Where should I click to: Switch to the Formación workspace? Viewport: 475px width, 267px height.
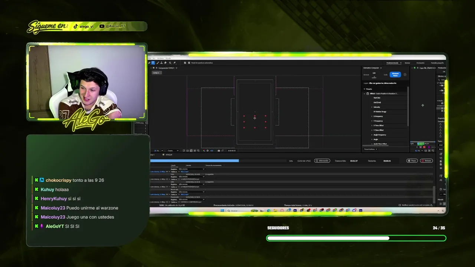pos(420,63)
